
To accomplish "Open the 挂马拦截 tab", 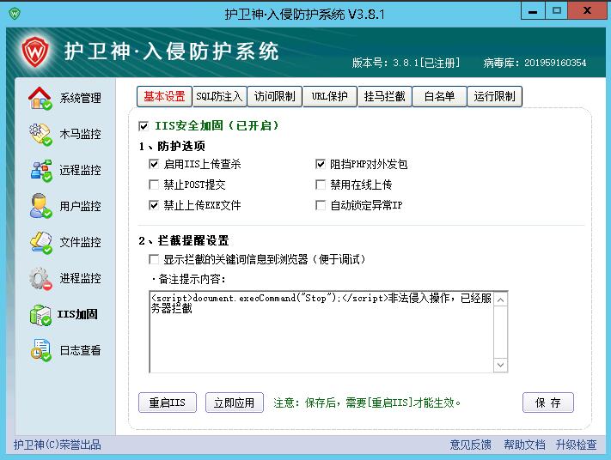I will click(385, 96).
